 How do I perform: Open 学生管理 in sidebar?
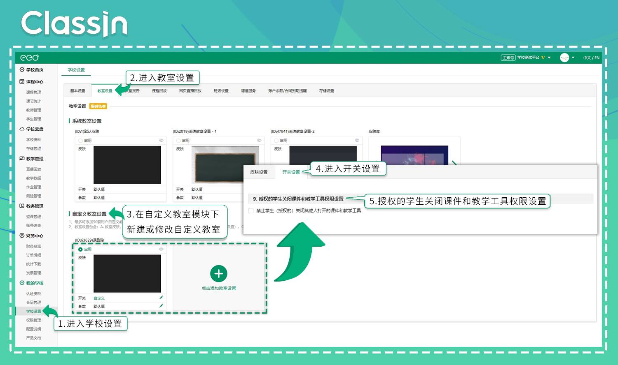pos(34,119)
